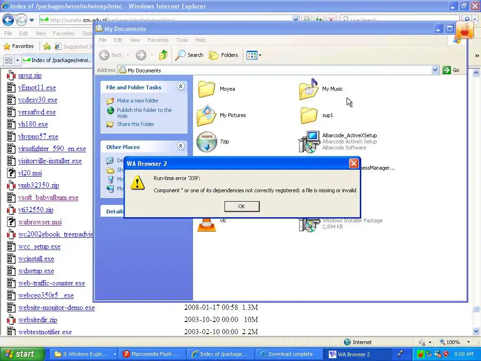Click OK in the WA Browser 2 error dialog

[x=242, y=206]
